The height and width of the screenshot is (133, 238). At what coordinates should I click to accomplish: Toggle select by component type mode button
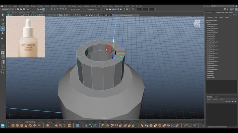[x=44, y=9]
